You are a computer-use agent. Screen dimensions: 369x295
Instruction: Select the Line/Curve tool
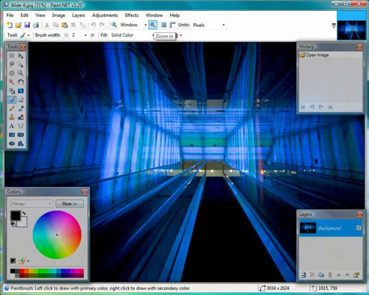21,126
